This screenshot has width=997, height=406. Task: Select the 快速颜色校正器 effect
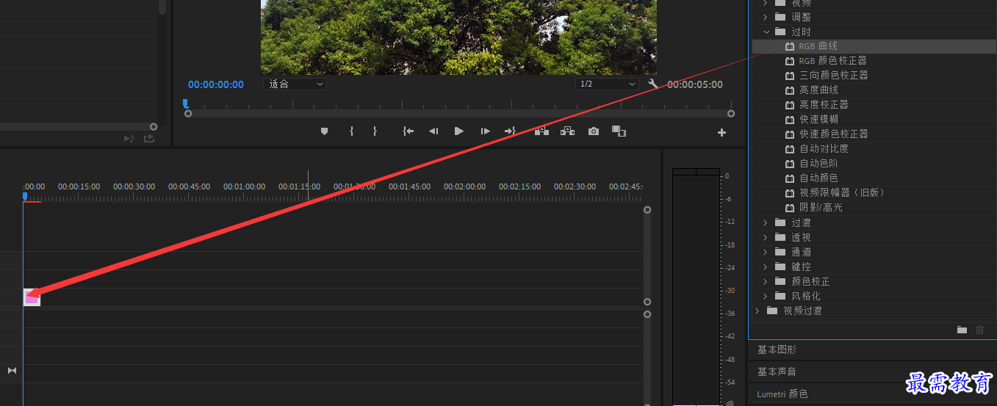(x=834, y=134)
